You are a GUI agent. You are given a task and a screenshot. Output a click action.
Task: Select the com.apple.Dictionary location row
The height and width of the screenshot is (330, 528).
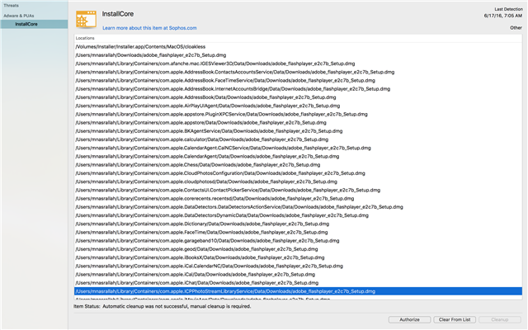tap(298, 224)
